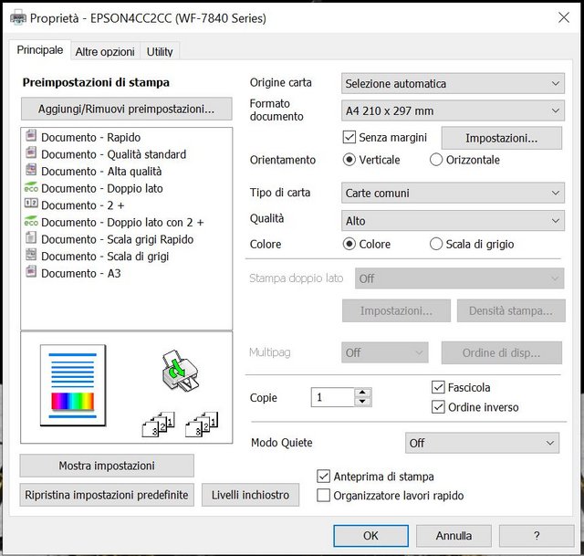The image size is (584, 556).
Task: Enable Organizzatore lavori rapido checkbox
Action: tap(323, 495)
